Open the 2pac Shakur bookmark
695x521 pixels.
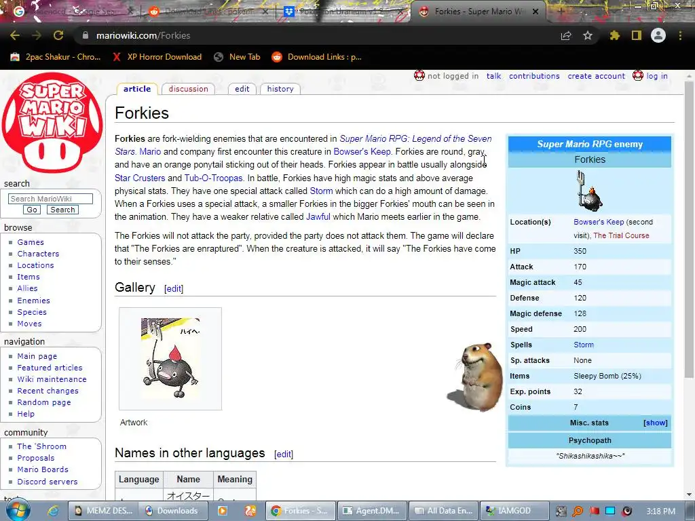pos(56,57)
